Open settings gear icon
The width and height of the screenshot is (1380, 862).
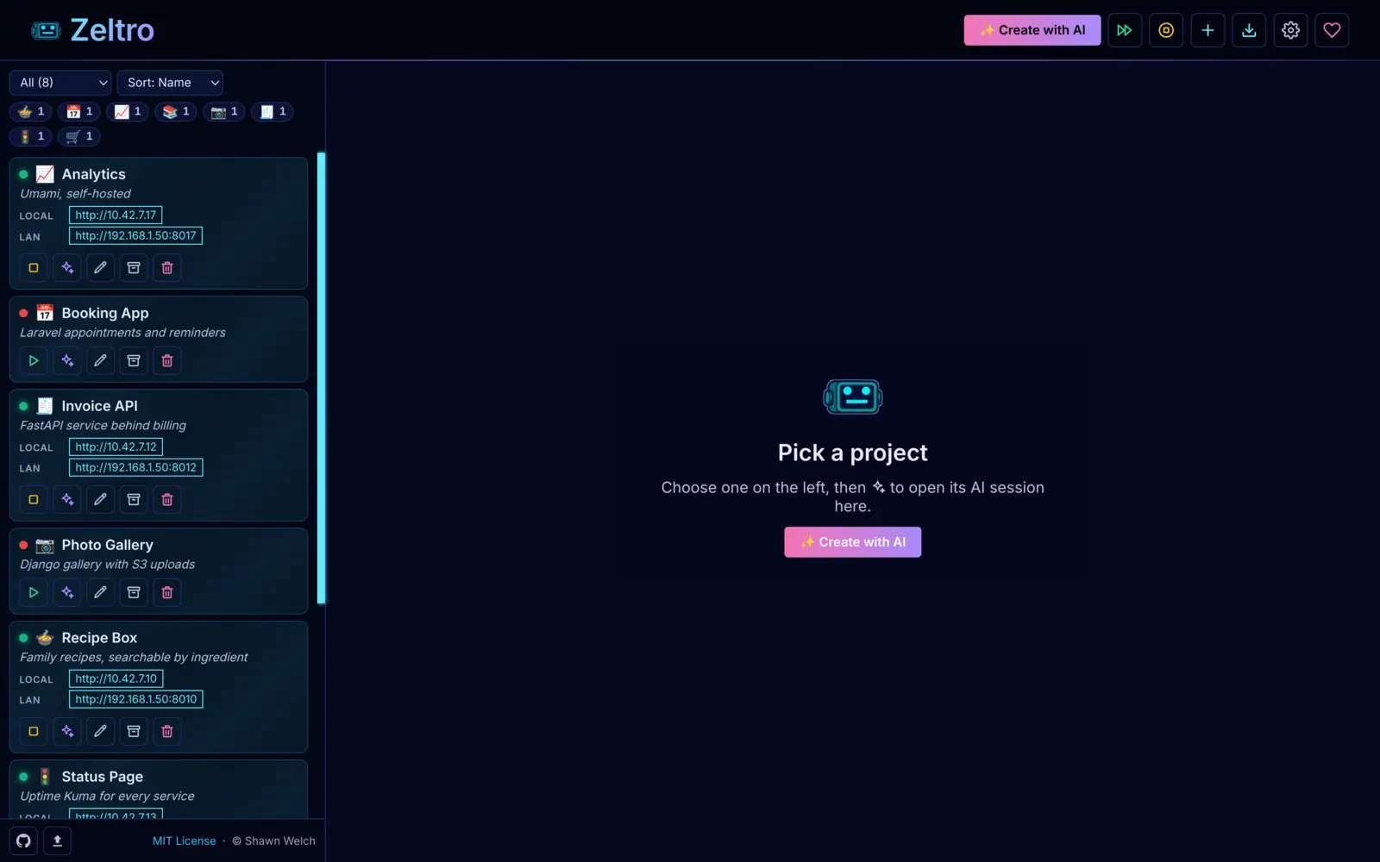coord(1290,30)
